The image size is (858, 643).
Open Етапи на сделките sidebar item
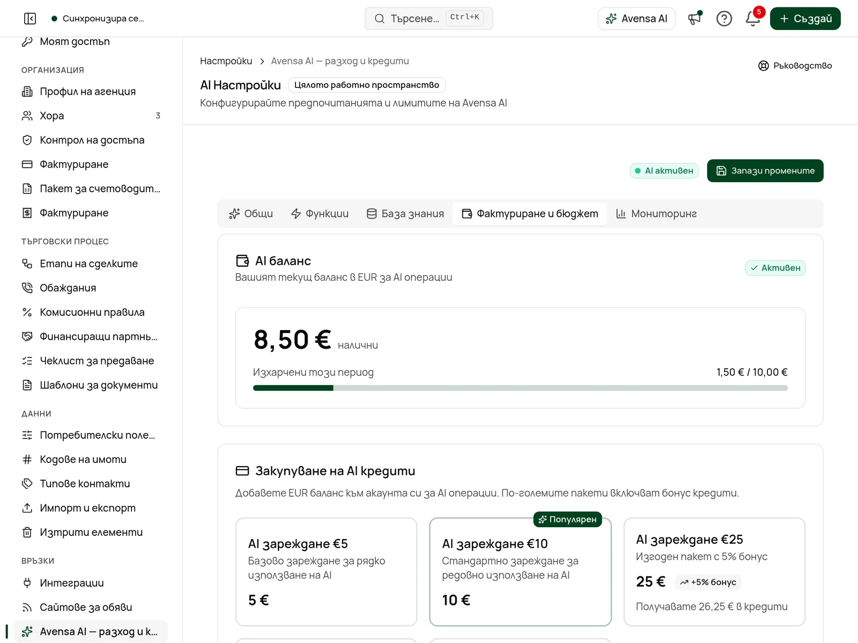click(x=91, y=264)
